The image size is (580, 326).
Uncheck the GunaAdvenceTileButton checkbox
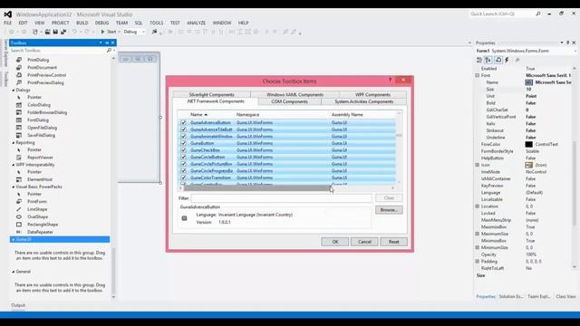click(x=183, y=129)
